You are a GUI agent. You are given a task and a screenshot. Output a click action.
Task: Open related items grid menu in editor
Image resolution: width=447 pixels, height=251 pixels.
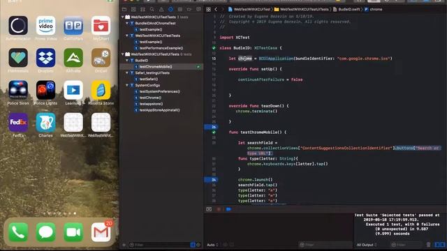tap(208, 9)
